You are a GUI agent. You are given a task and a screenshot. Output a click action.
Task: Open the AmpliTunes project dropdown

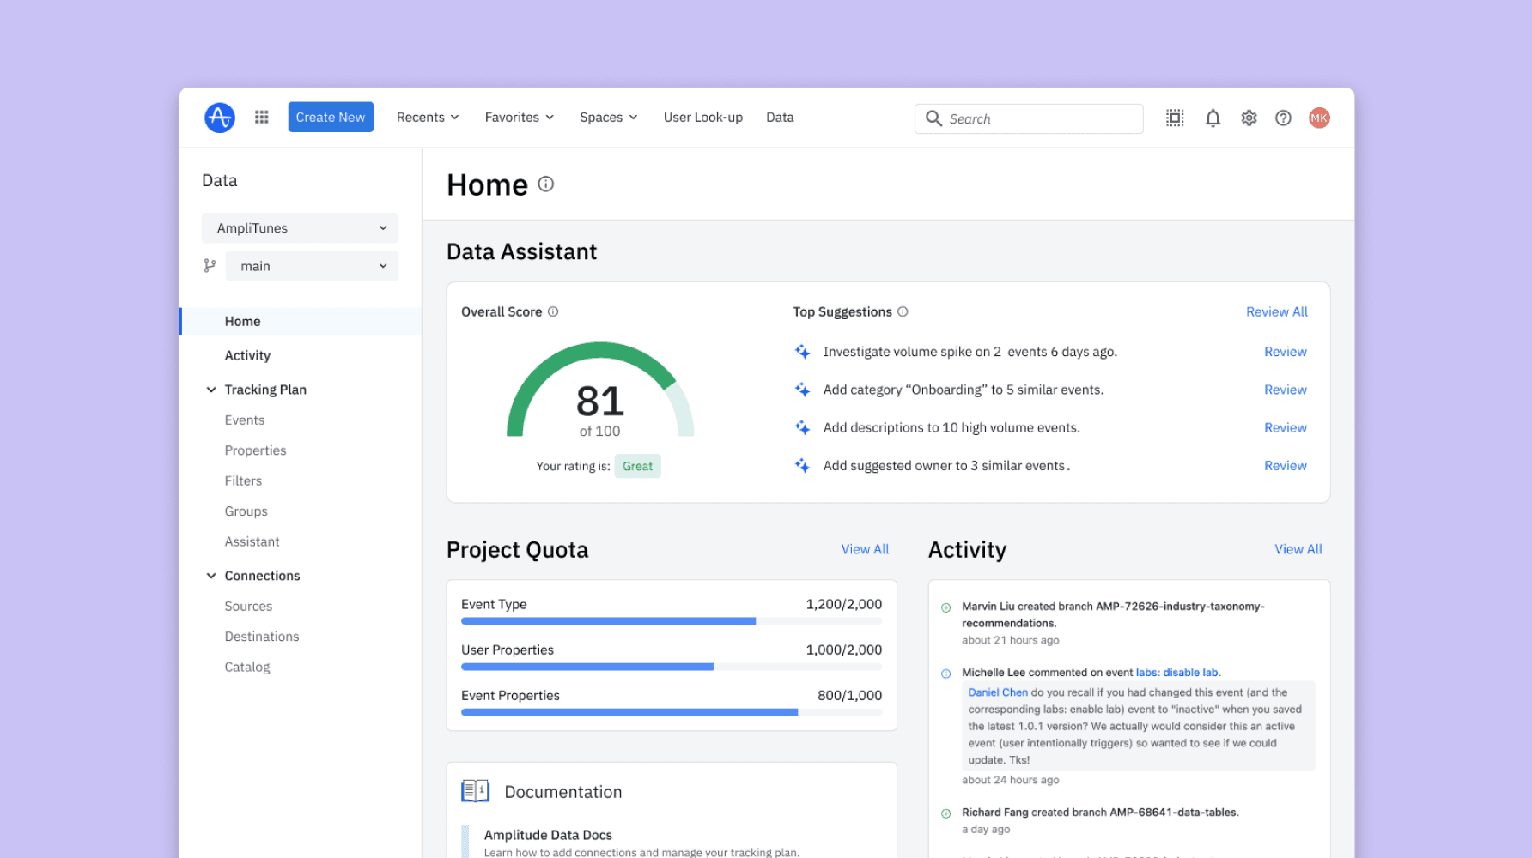[300, 227]
